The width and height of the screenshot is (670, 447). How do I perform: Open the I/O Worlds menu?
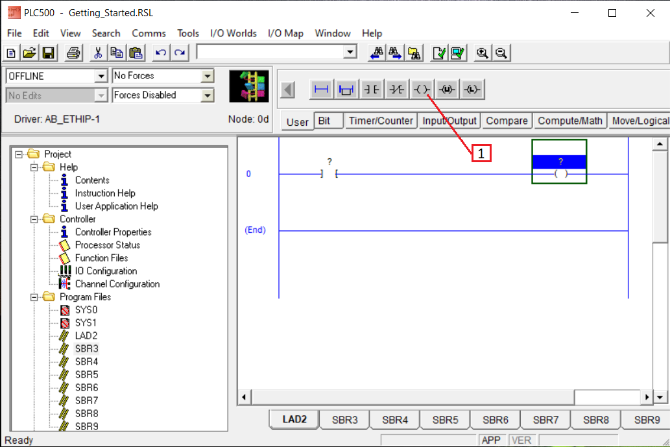point(233,33)
